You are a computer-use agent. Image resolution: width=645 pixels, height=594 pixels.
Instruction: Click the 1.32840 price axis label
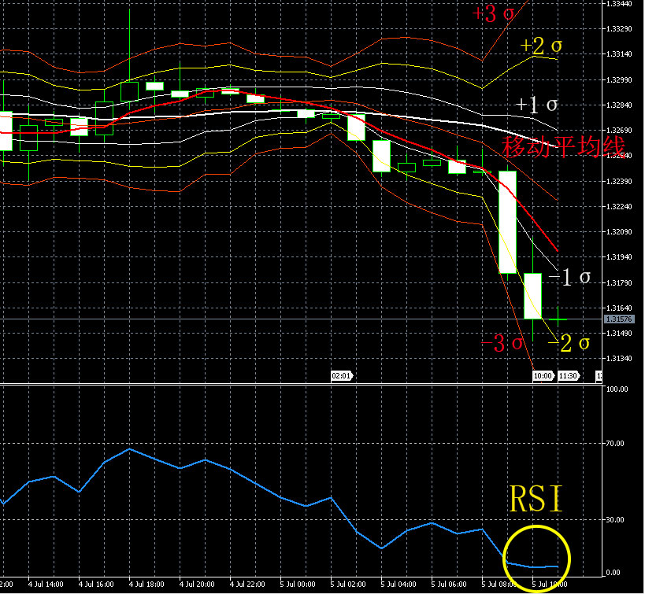click(x=620, y=105)
